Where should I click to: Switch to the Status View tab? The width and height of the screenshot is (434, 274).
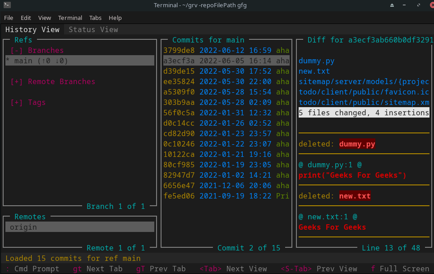click(x=93, y=29)
